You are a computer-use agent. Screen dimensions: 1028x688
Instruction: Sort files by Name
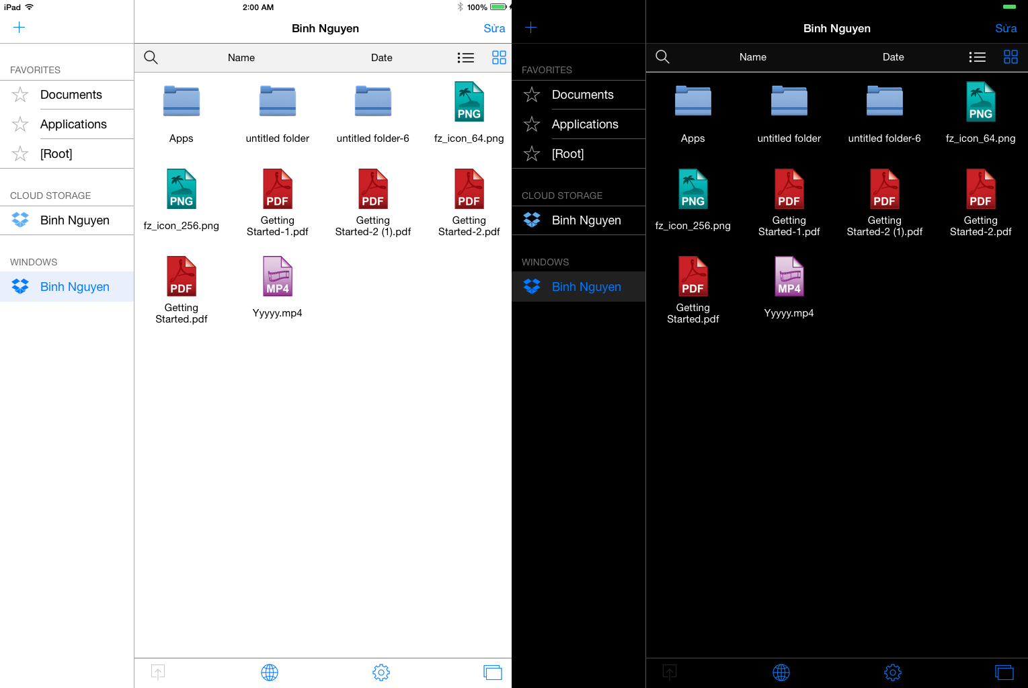(241, 57)
